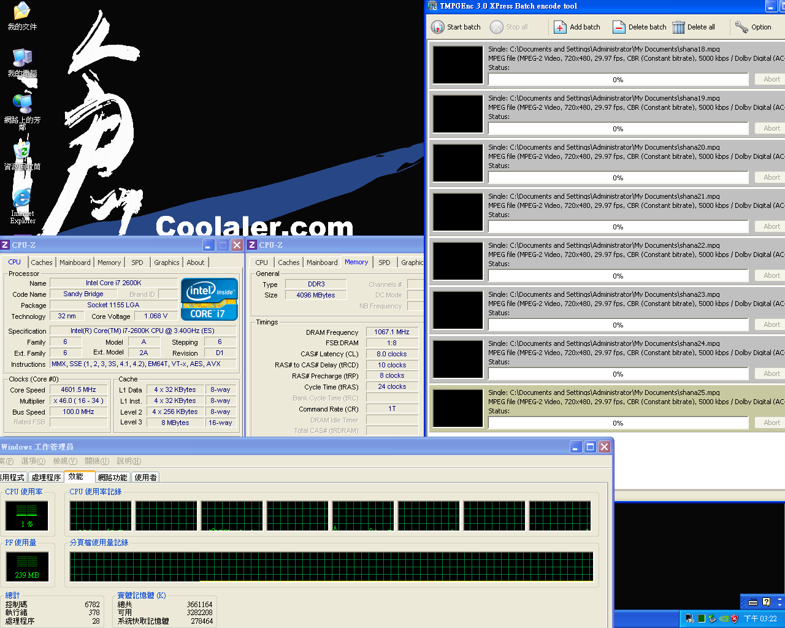Open Task Manager 處理程序 tab
785x628 pixels.
(47, 477)
